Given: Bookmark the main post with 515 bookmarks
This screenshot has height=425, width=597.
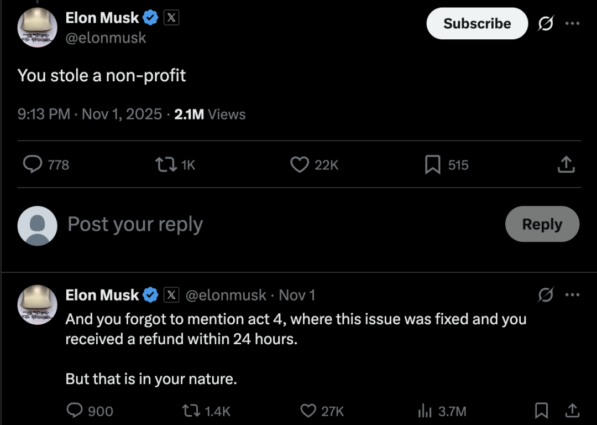Looking at the screenshot, I should pos(432,164).
